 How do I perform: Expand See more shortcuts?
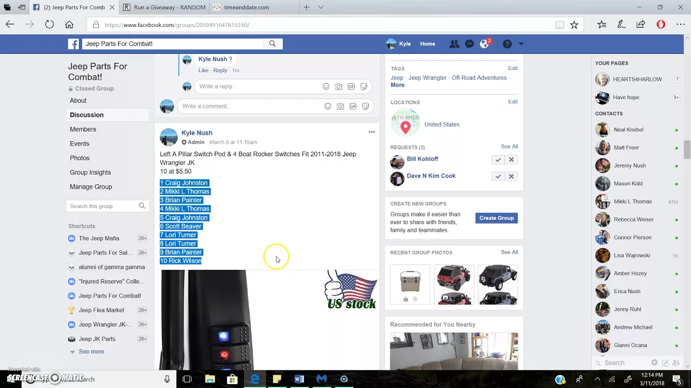pyautogui.click(x=91, y=352)
